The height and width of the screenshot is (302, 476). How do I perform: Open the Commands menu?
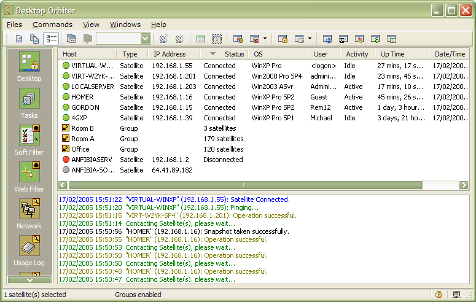(53, 25)
